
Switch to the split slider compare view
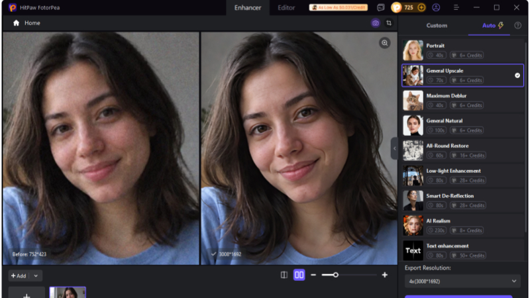point(284,275)
